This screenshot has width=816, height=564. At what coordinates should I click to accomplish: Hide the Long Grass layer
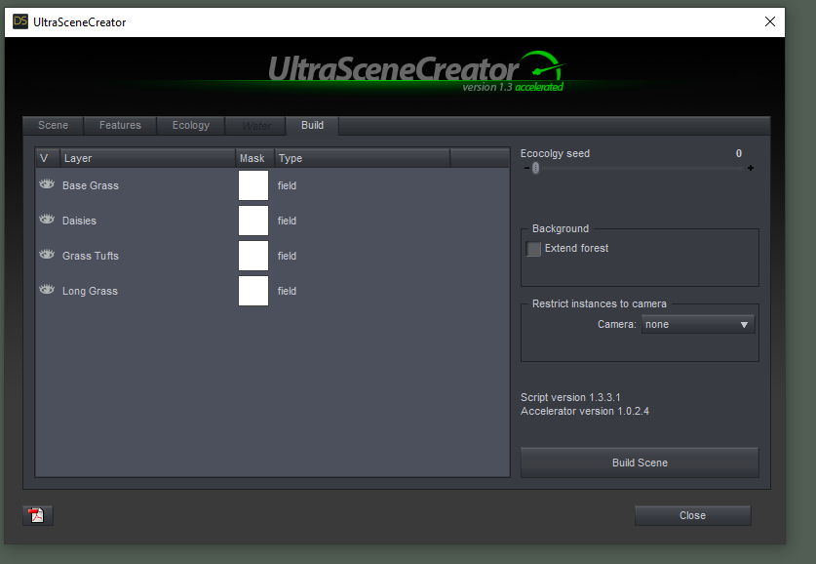tap(47, 290)
